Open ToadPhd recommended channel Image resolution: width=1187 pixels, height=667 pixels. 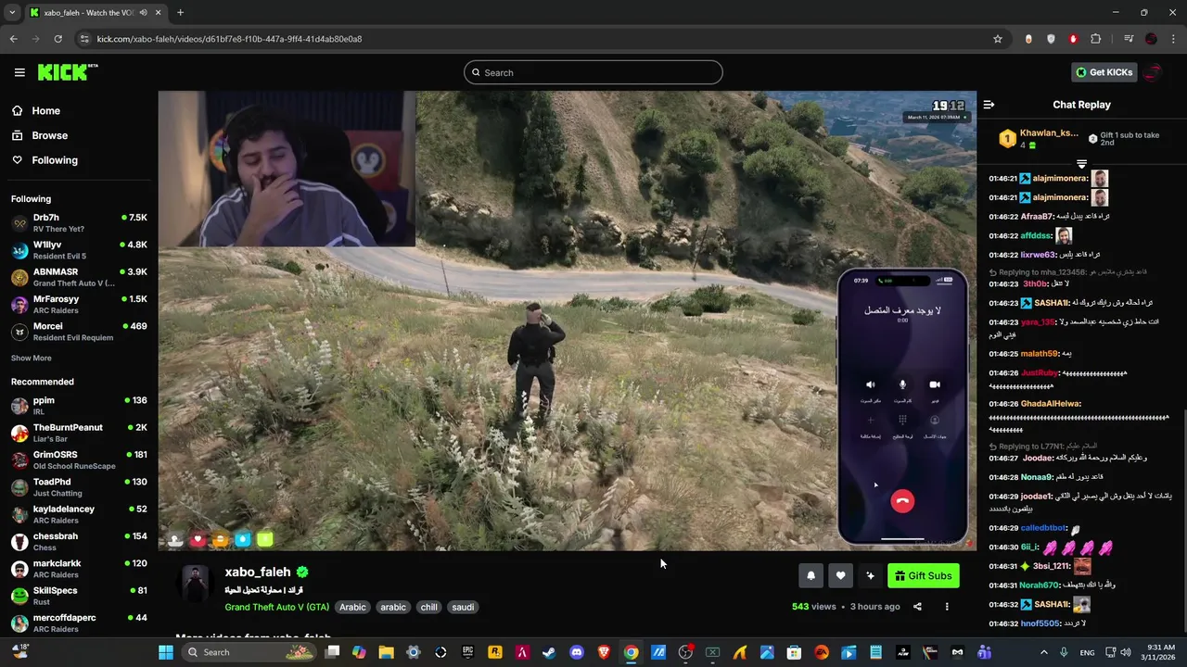click(79, 487)
